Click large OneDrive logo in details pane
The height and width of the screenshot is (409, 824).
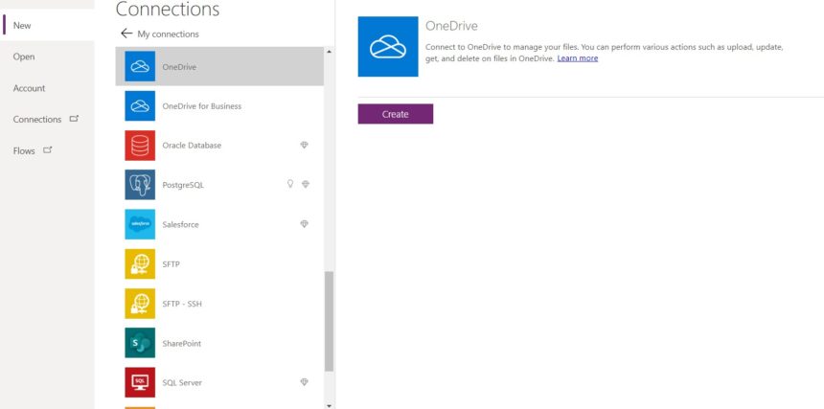(x=388, y=46)
